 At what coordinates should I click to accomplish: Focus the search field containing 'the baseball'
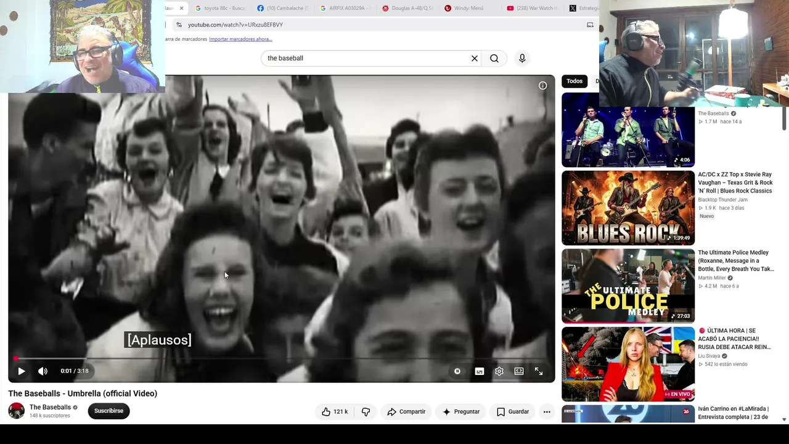point(367,58)
